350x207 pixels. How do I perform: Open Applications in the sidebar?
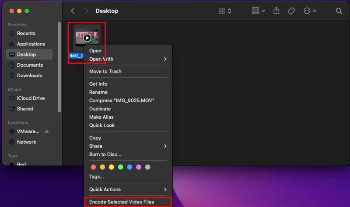pyautogui.click(x=29, y=44)
